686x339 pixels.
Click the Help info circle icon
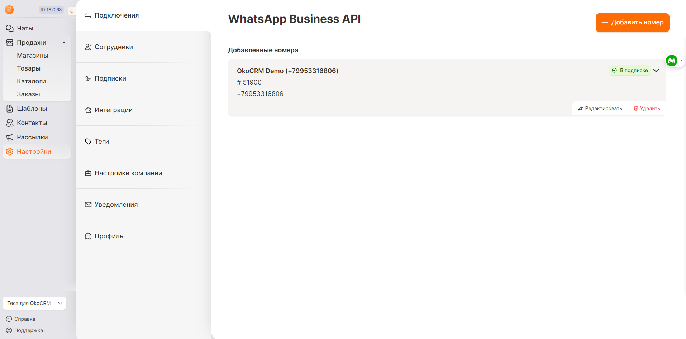(x=9, y=319)
